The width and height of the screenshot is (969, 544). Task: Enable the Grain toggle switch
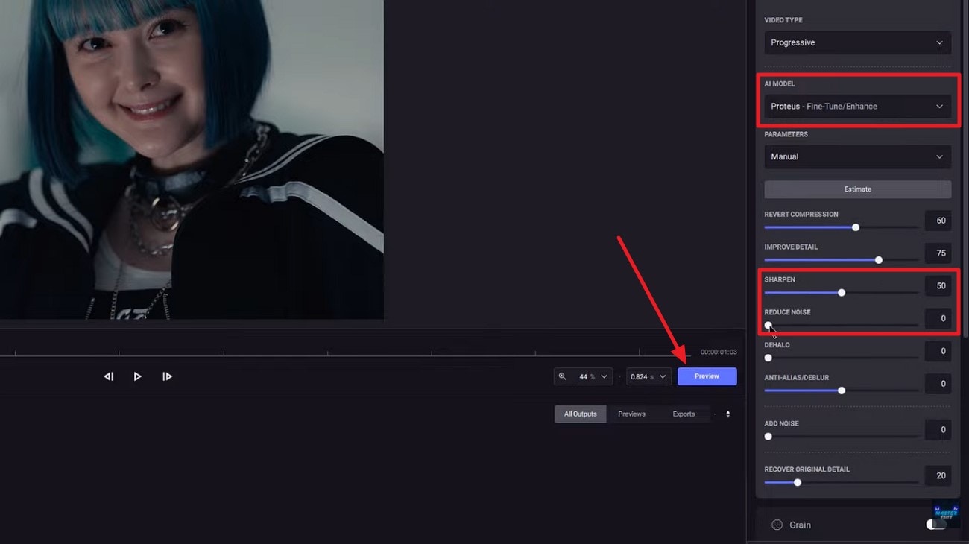[x=936, y=525]
